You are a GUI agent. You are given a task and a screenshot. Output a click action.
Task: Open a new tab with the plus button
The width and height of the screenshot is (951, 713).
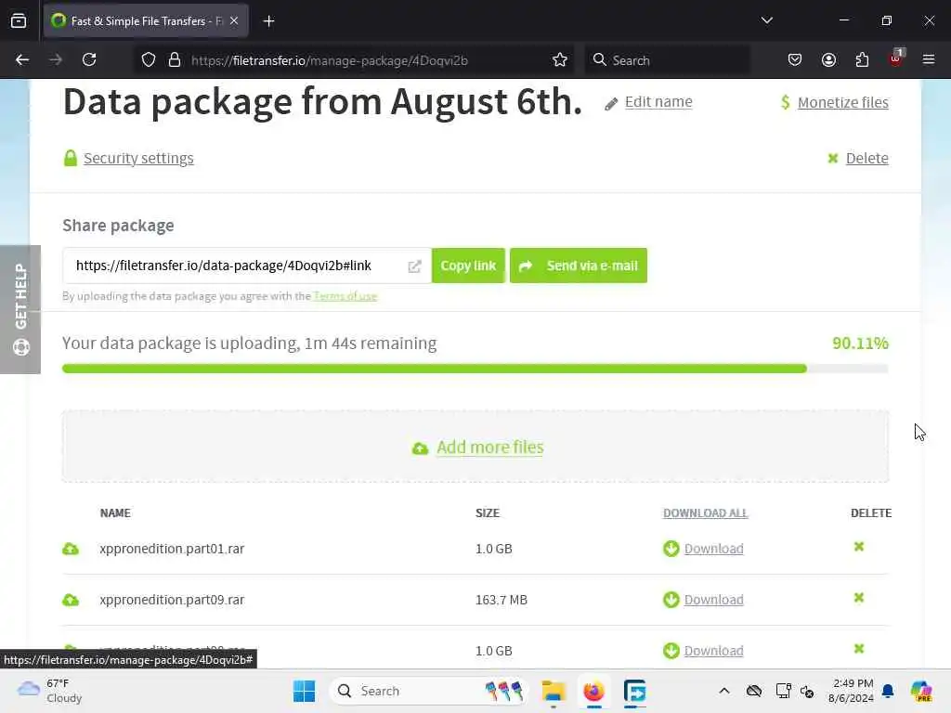point(268,21)
